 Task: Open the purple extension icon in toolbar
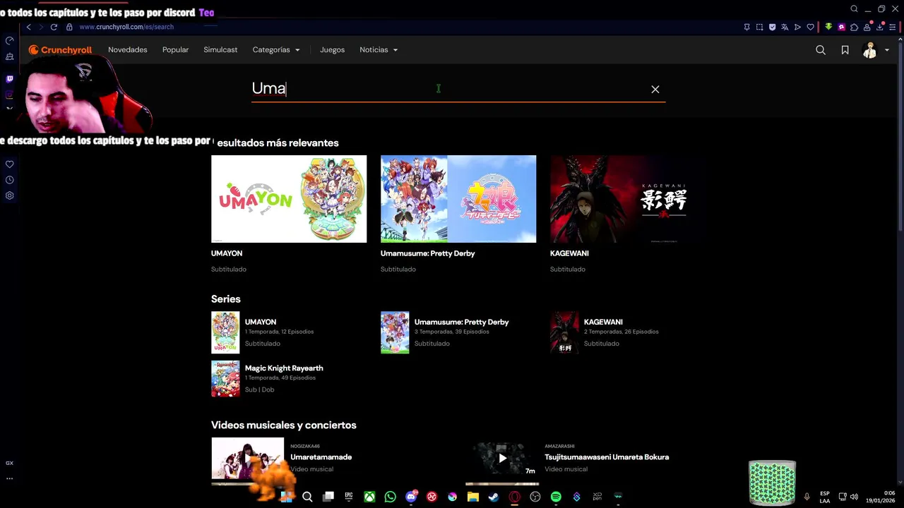click(841, 27)
